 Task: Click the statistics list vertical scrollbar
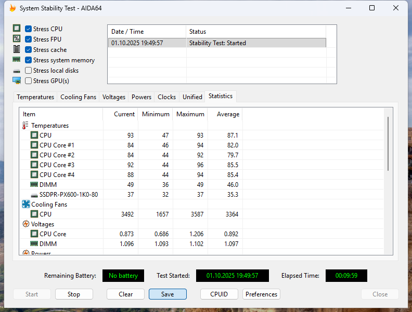tap(388, 144)
